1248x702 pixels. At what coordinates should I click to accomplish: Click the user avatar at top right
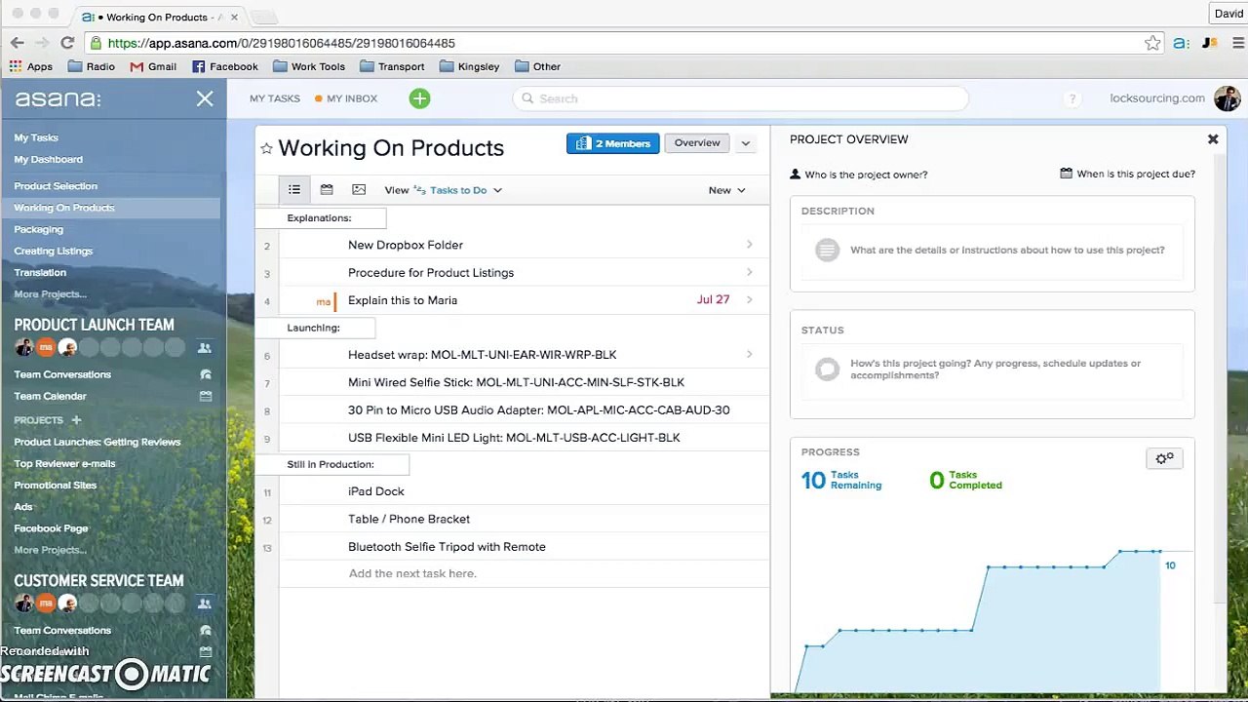[x=1227, y=98]
